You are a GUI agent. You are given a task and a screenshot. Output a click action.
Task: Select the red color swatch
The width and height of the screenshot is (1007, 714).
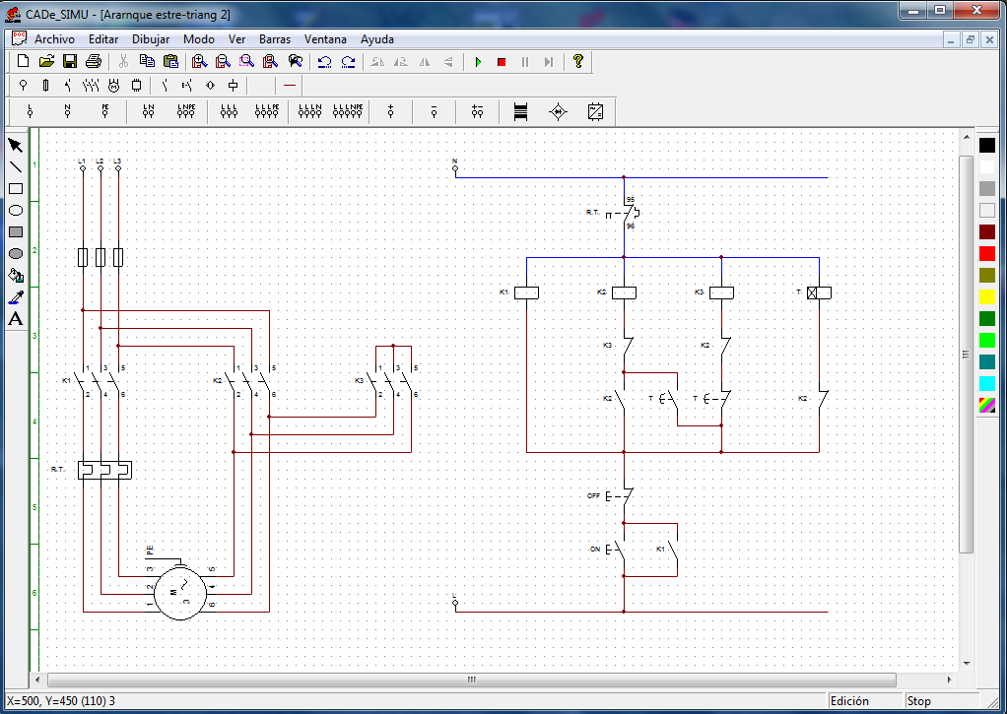[x=986, y=253]
